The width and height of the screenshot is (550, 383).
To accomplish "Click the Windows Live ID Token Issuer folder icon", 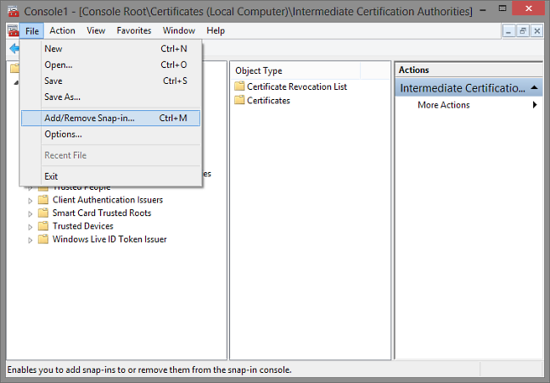I will pos(43,239).
